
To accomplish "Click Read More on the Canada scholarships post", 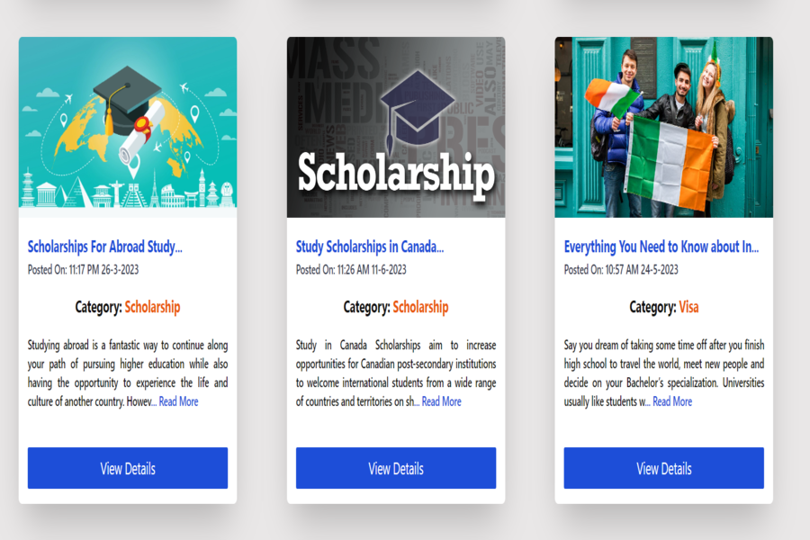I will [x=441, y=402].
